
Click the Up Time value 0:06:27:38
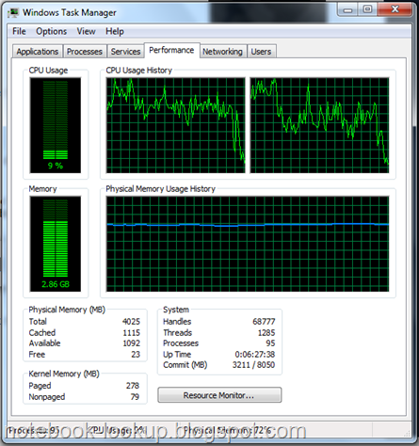(255, 354)
